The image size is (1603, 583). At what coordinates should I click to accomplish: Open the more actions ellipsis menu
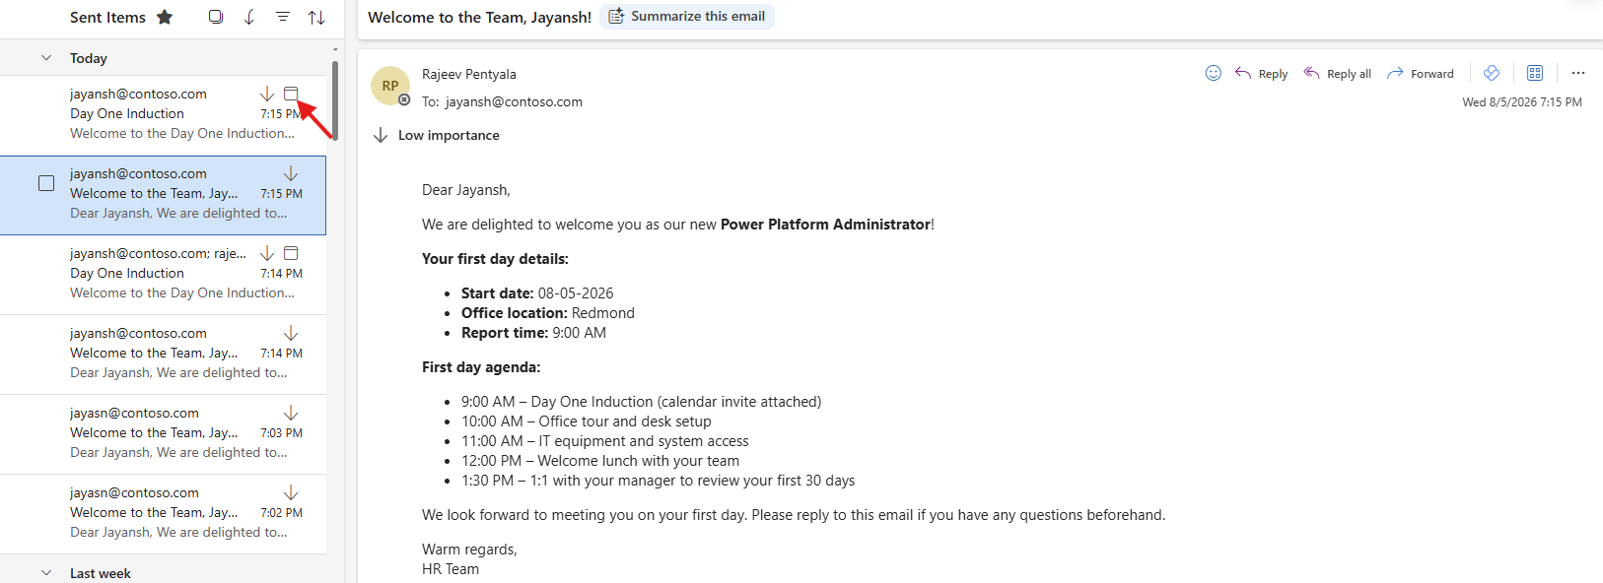coord(1578,73)
